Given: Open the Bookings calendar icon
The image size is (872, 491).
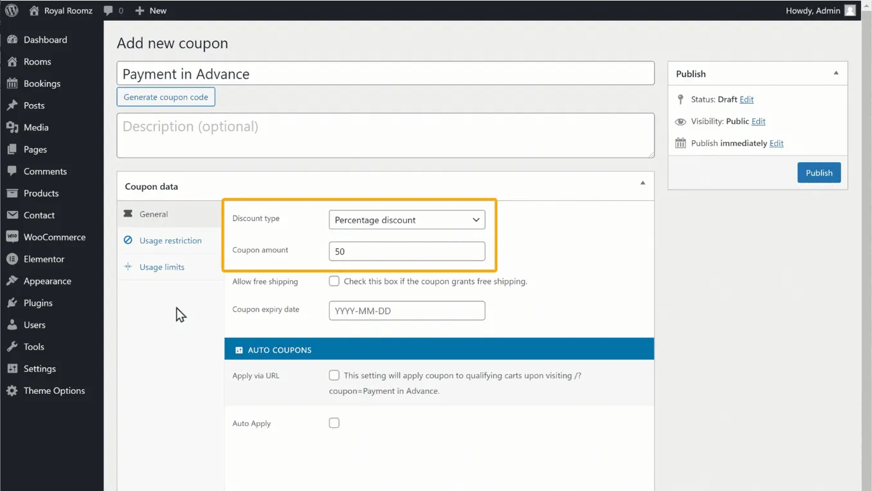Looking at the screenshot, I should 12,84.
